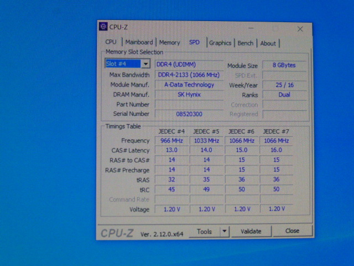Close the CPU-Z window with X

[300, 29]
